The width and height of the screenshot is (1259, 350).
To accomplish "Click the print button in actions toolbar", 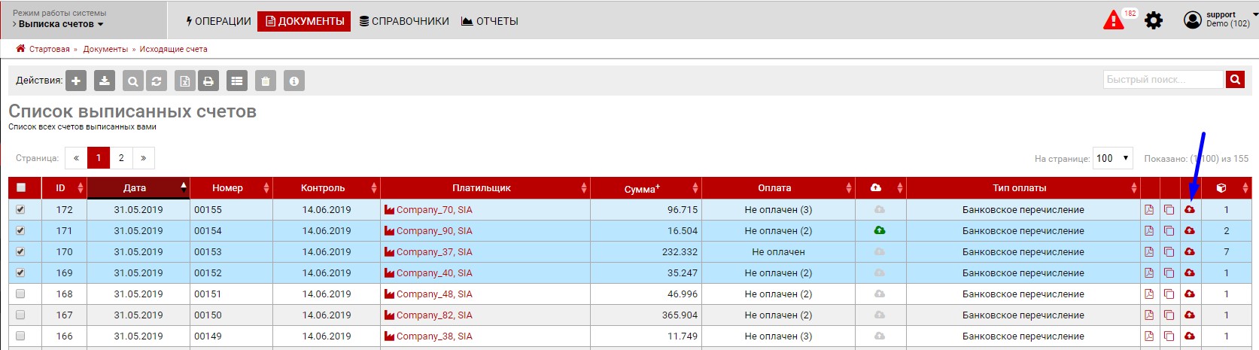I will coord(208,81).
